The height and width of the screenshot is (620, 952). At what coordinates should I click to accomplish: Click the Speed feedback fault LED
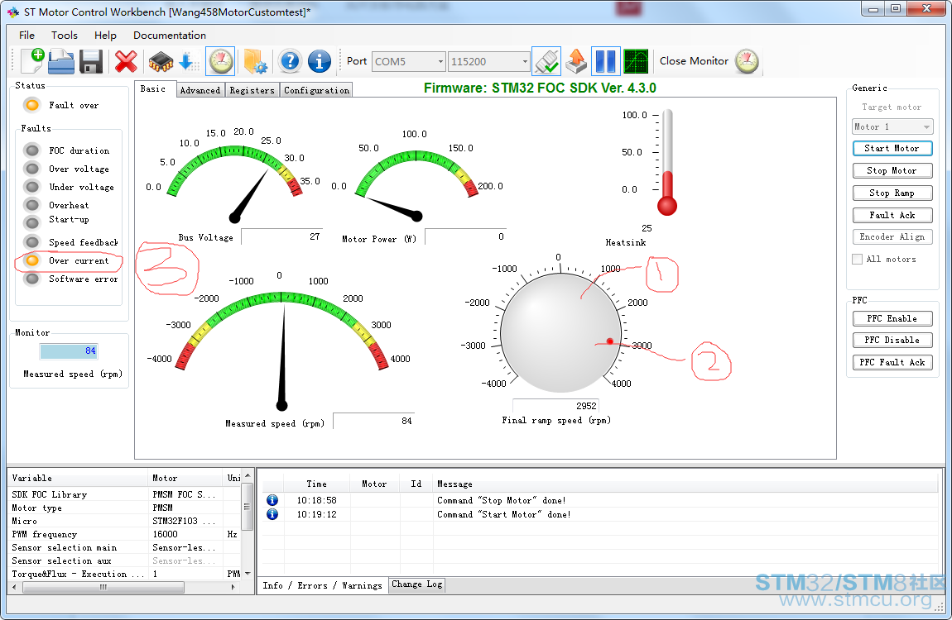point(32,242)
